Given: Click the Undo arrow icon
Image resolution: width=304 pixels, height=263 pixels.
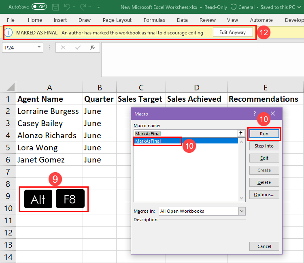Looking at the screenshot, I should 67,7.
